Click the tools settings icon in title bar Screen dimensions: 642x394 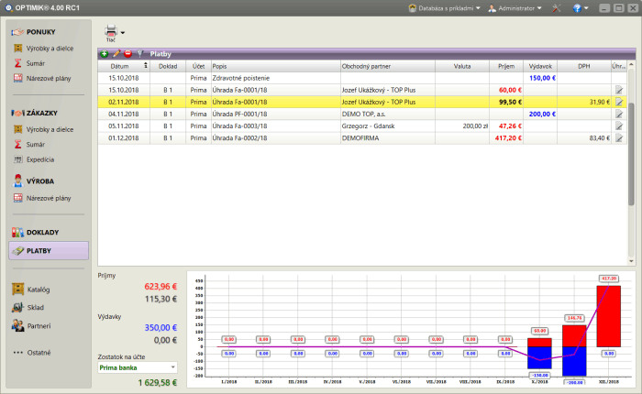[556, 8]
